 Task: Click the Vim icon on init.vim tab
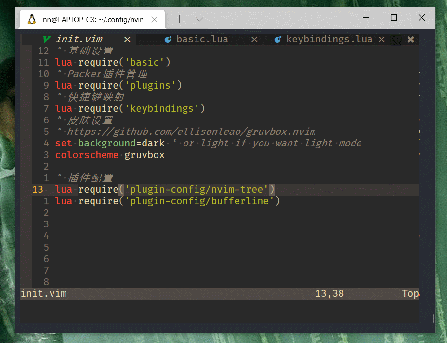pos(47,40)
